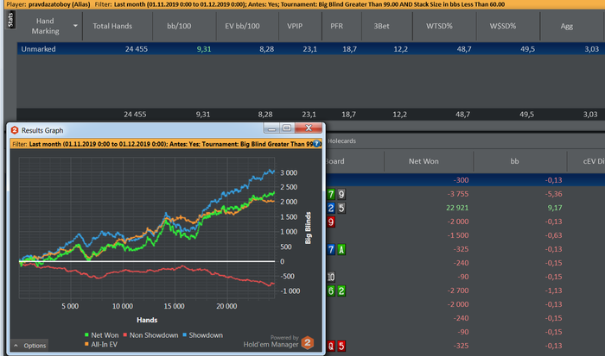Click the Agg column header
This screenshot has height=356, width=605.
pyautogui.click(x=566, y=26)
